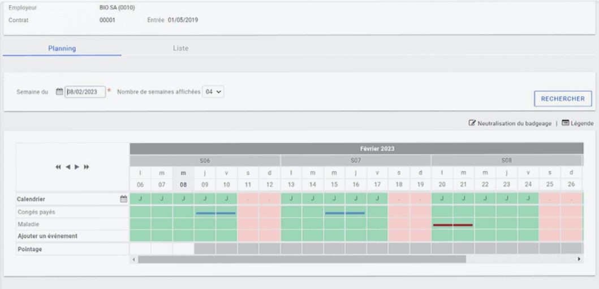Viewport: 599px width, 289px height.
Task: Click the Maladie cell for day 23
Action: [507, 224]
